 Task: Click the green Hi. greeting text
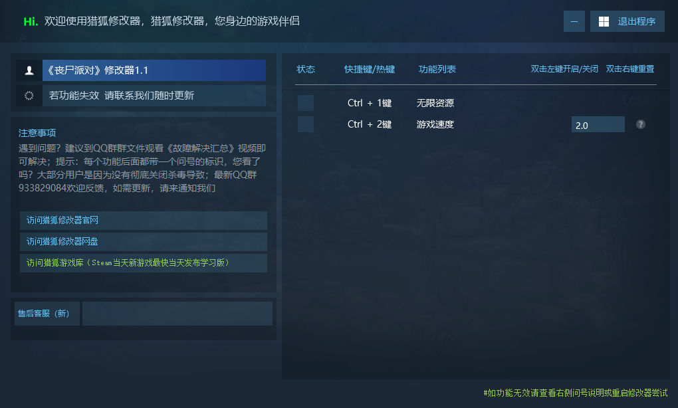coord(31,21)
